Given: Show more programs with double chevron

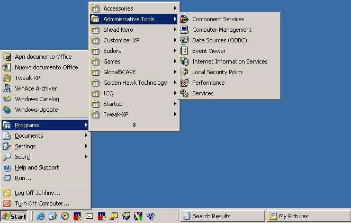Looking at the screenshot, I should (x=134, y=124).
